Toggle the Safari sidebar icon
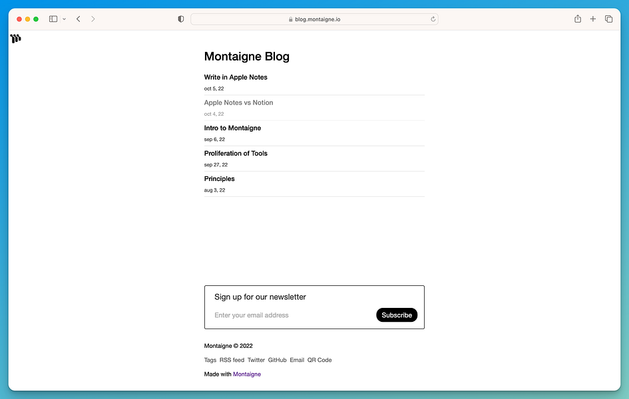Screen dimensions: 629x399 pos(53,19)
